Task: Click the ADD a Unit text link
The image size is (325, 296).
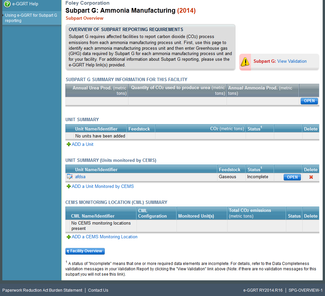Action: 82,144
